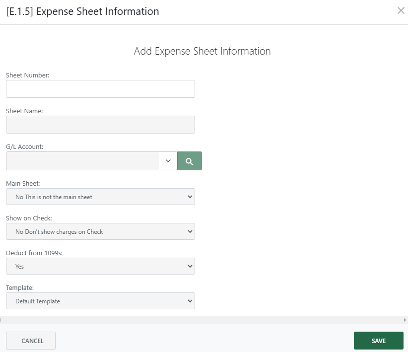Screen dimensions: 408x352
Task: Focus the Sheet Name text box
Action: click(100, 124)
